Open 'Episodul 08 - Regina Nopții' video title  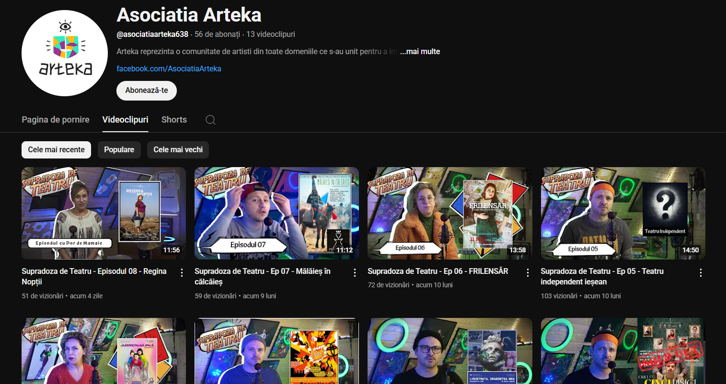pos(94,276)
